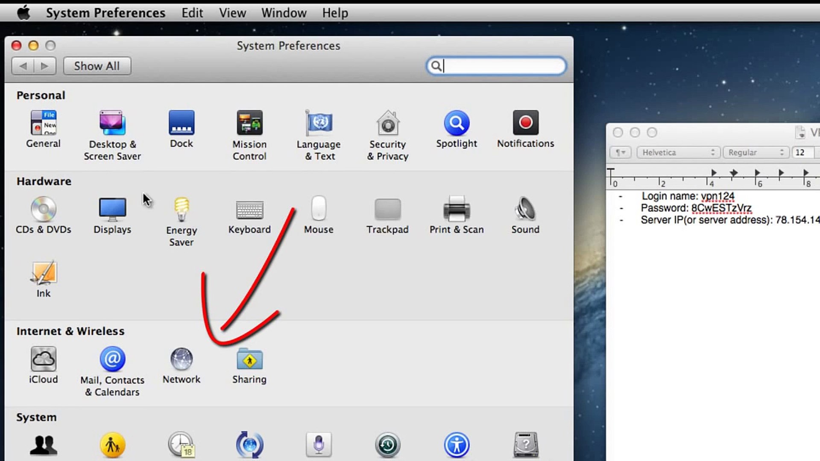This screenshot has width=820, height=461.
Task: Open Print & Scan preferences
Action: pos(457,210)
